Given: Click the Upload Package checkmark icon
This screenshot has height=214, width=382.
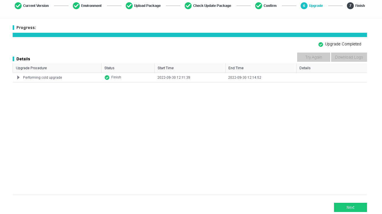Looking at the screenshot, I should 129,6.
